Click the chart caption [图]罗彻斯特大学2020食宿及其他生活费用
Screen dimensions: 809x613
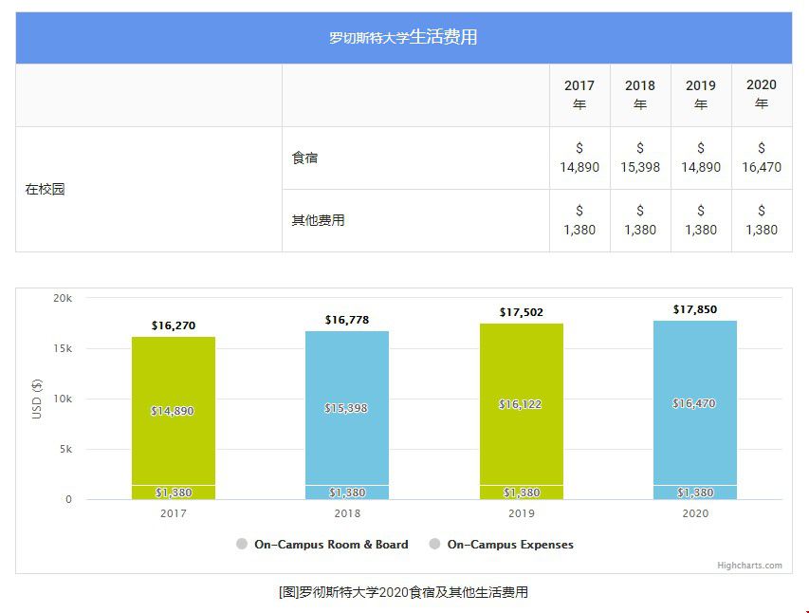[403, 592]
